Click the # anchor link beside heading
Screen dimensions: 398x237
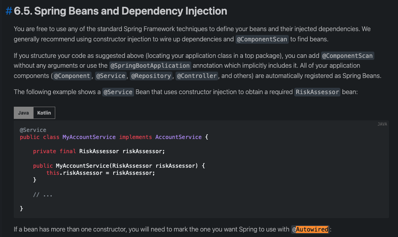(x=9, y=11)
